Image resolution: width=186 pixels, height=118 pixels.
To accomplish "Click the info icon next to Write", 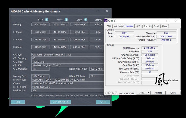I will (x=66, y=20).
